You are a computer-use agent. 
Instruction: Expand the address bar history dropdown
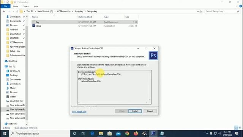[198, 11]
